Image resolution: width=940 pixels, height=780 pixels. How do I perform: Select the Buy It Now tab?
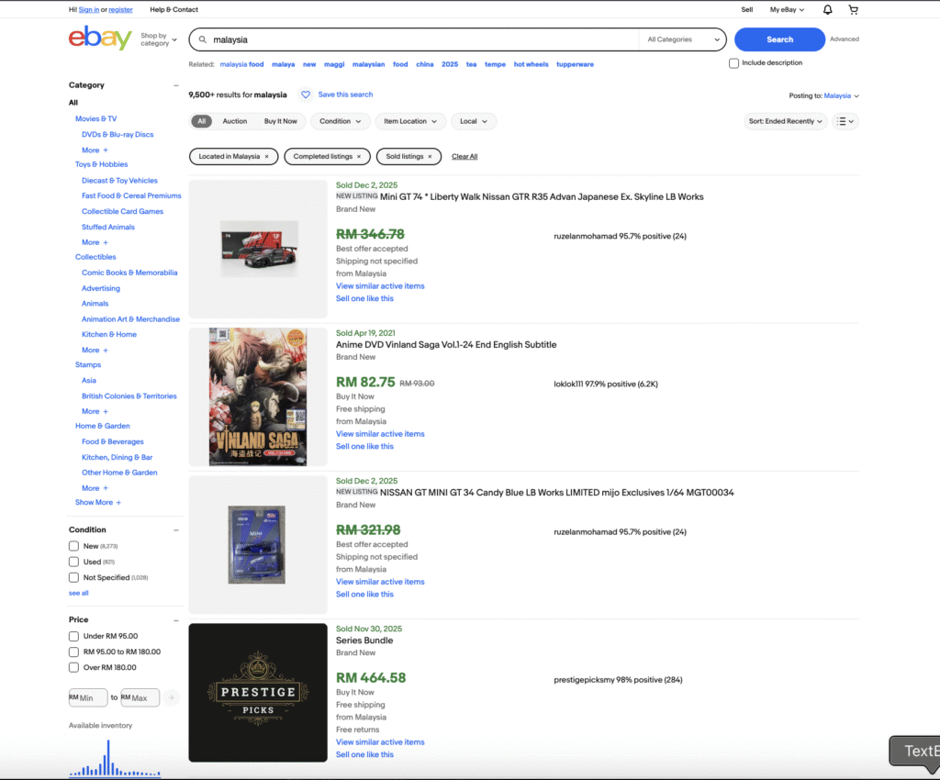coord(281,121)
